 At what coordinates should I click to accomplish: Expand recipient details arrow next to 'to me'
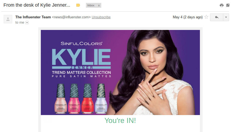coord(27,23)
